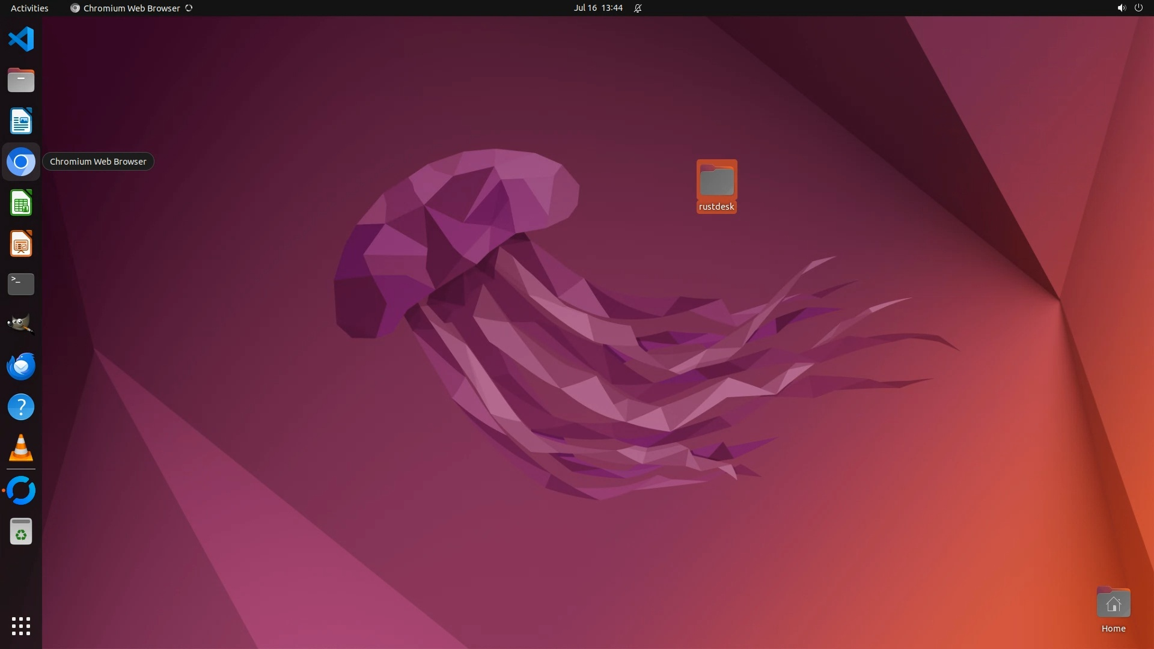
Task: Open LibreOffice Impress presentation app
Action: pos(21,244)
